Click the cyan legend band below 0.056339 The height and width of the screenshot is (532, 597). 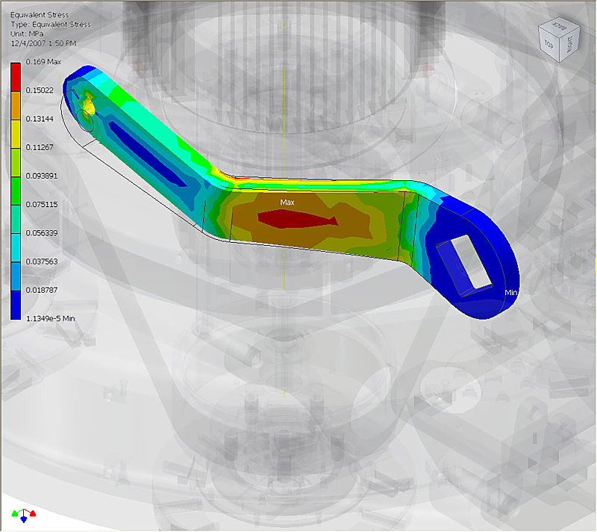point(16,247)
